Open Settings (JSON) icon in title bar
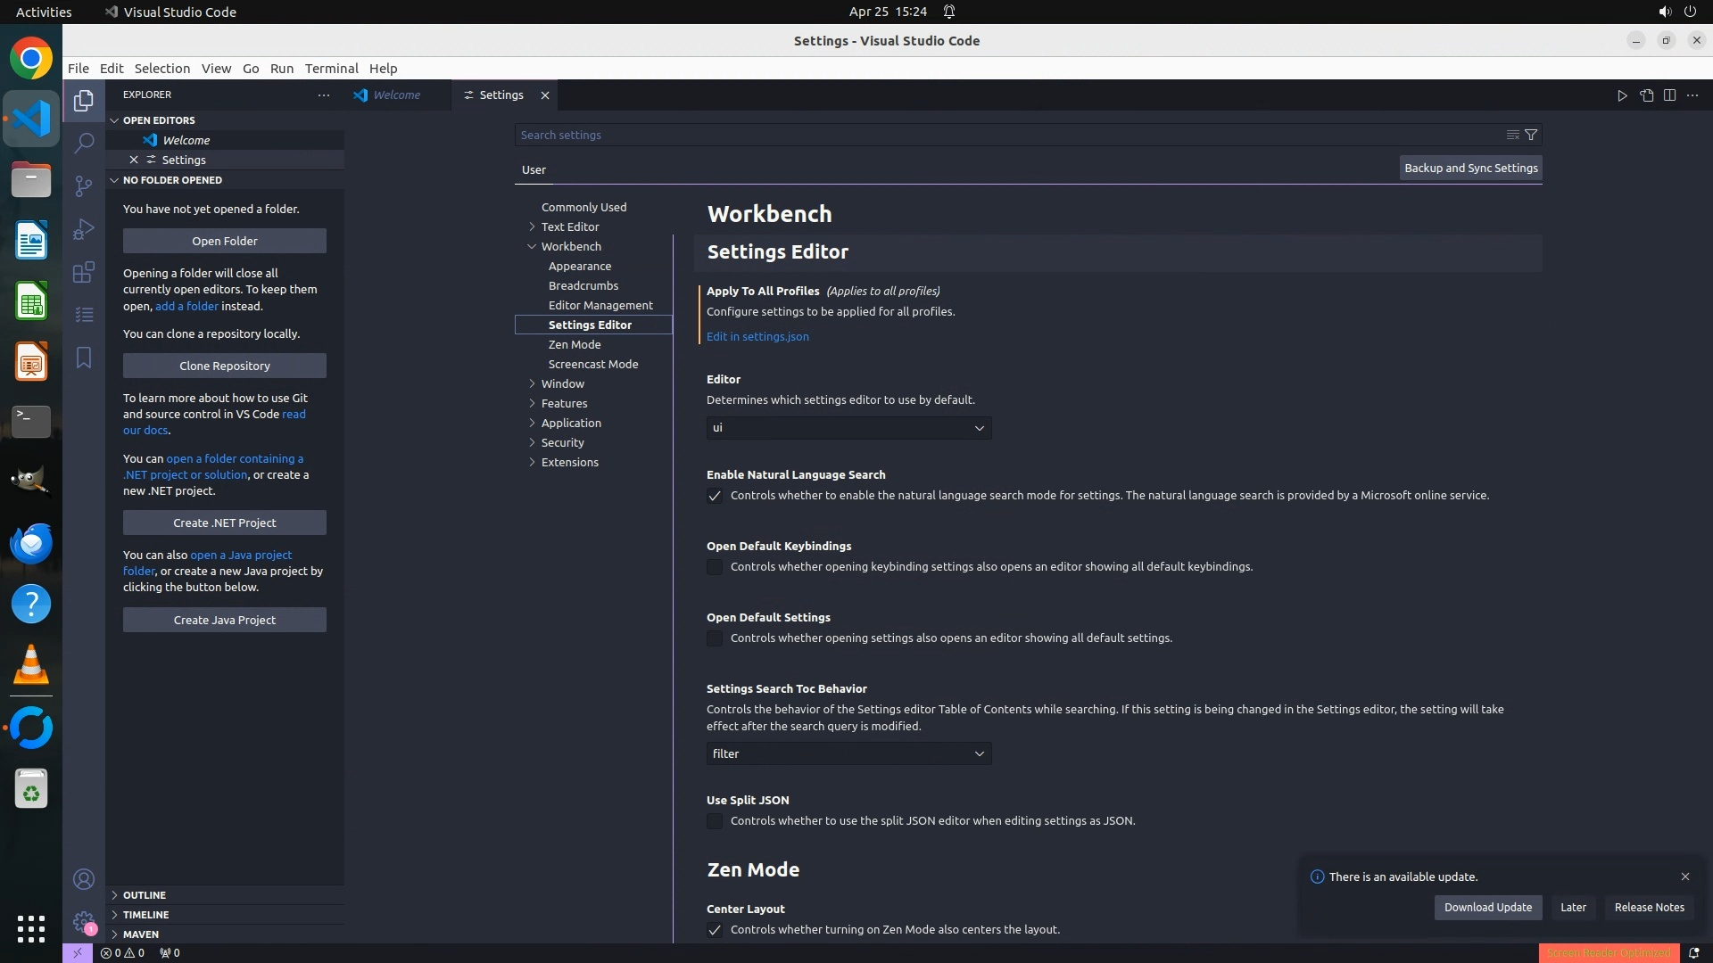 1646,95
